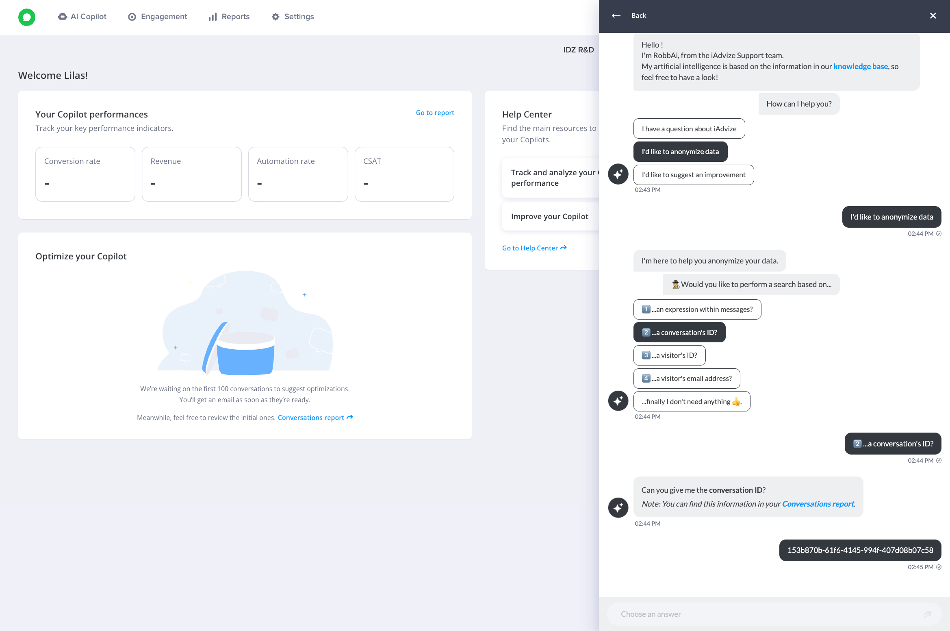950x631 pixels.
Task: Open the Reports menu
Action: [229, 17]
